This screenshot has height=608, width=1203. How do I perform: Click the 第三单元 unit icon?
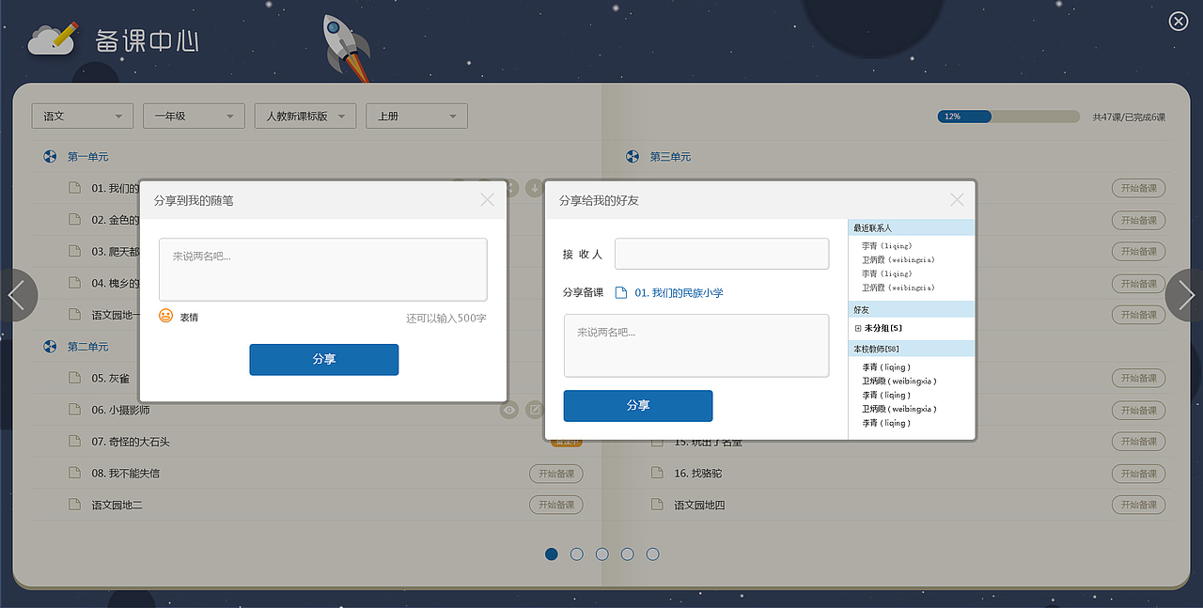click(x=633, y=156)
